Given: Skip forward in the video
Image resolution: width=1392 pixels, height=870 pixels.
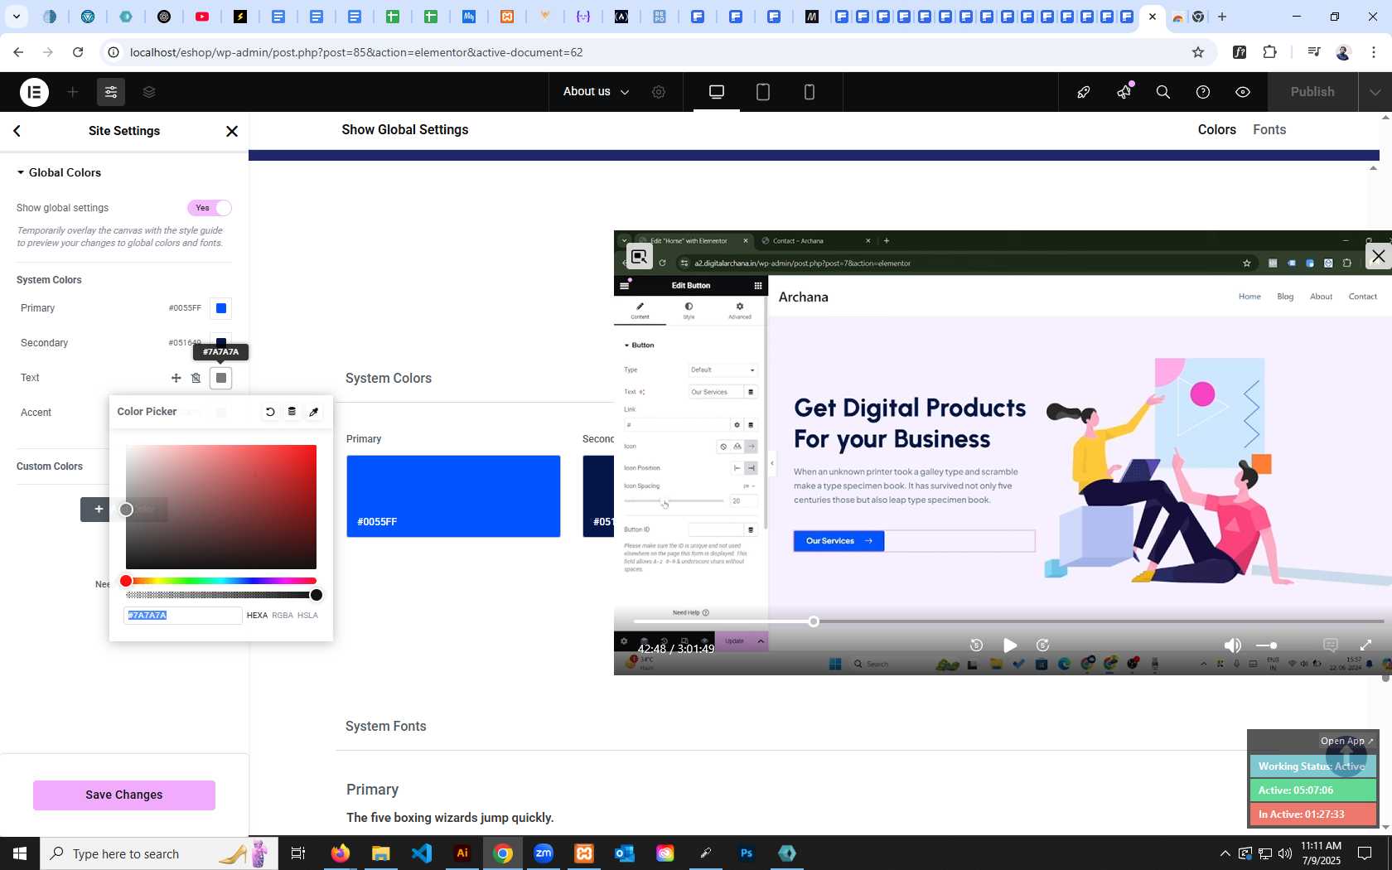Looking at the screenshot, I should [x=1043, y=645].
